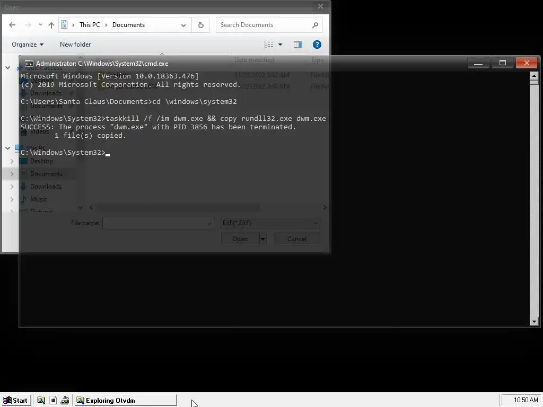Screen dimensions: 543x407
Task: Click the Forward arrow in Open dialog
Action: pyautogui.click(x=28, y=25)
